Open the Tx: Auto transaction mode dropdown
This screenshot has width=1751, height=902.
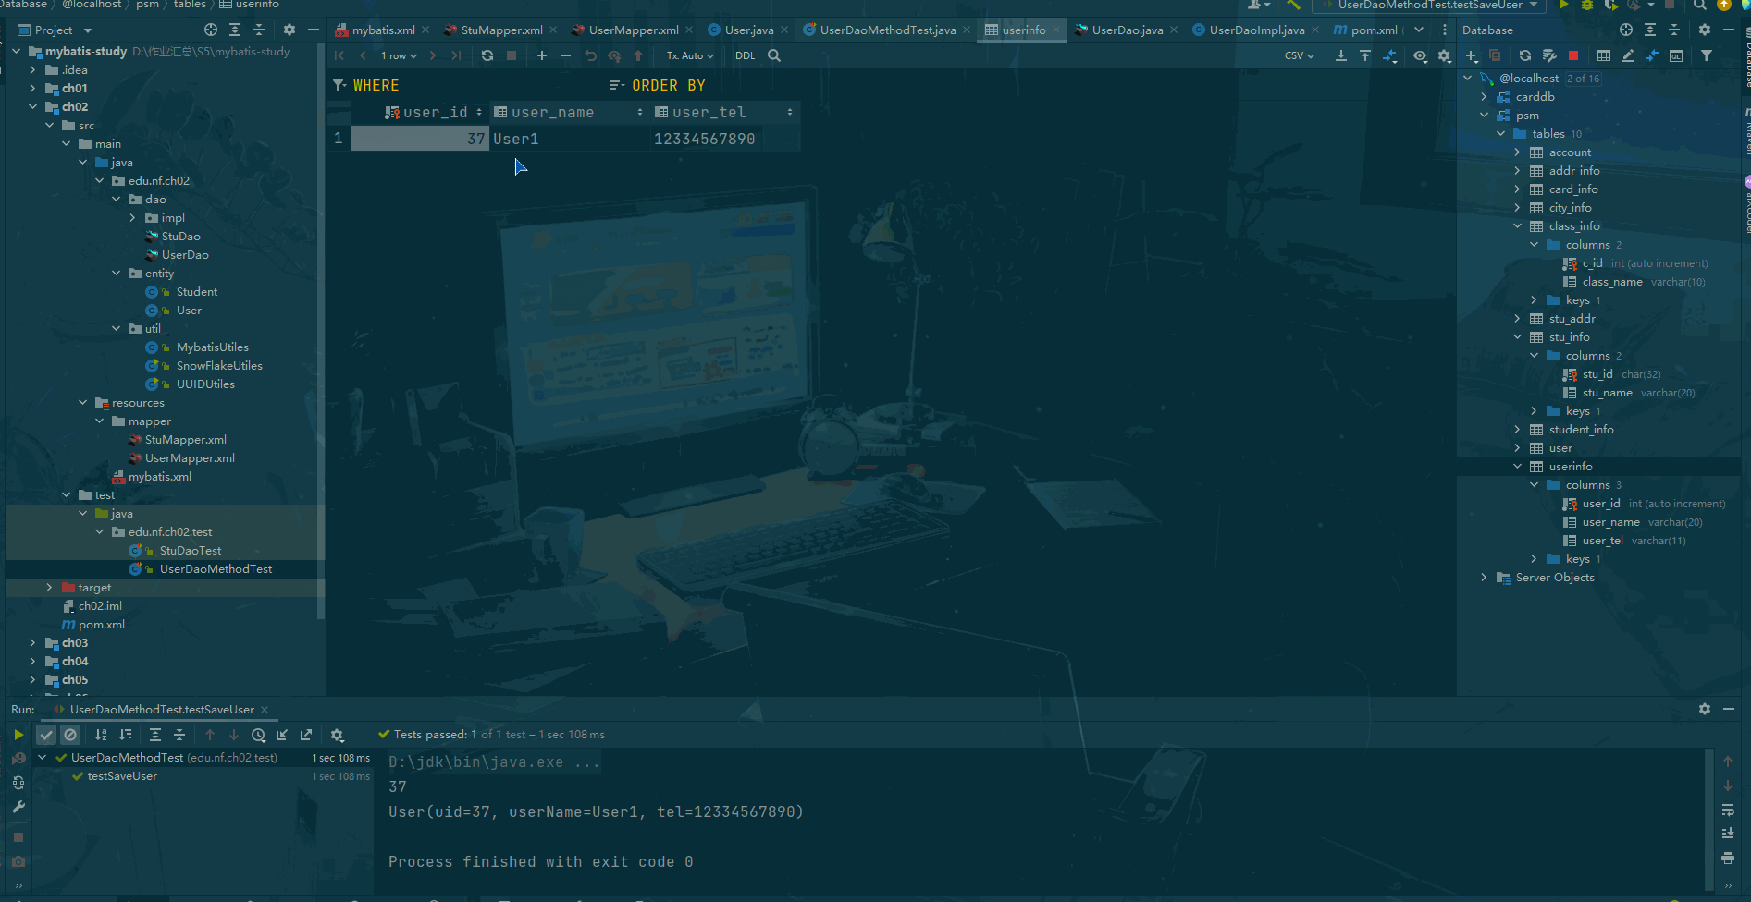pyautogui.click(x=689, y=55)
